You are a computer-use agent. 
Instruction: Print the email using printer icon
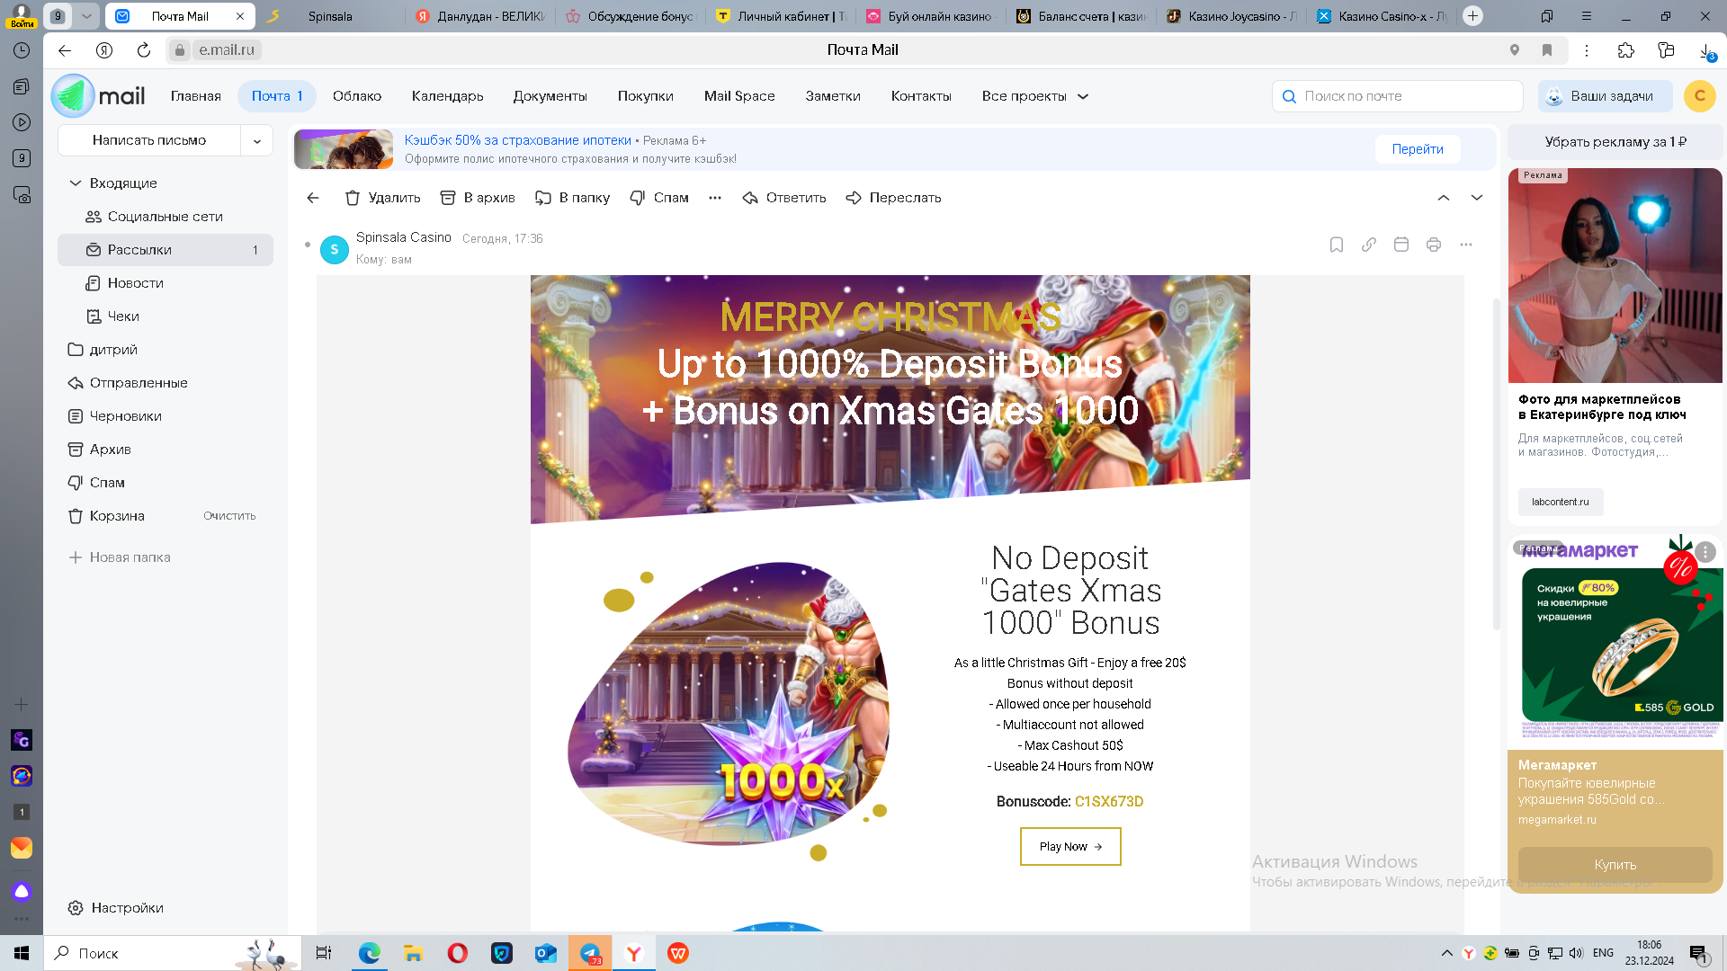click(x=1434, y=245)
